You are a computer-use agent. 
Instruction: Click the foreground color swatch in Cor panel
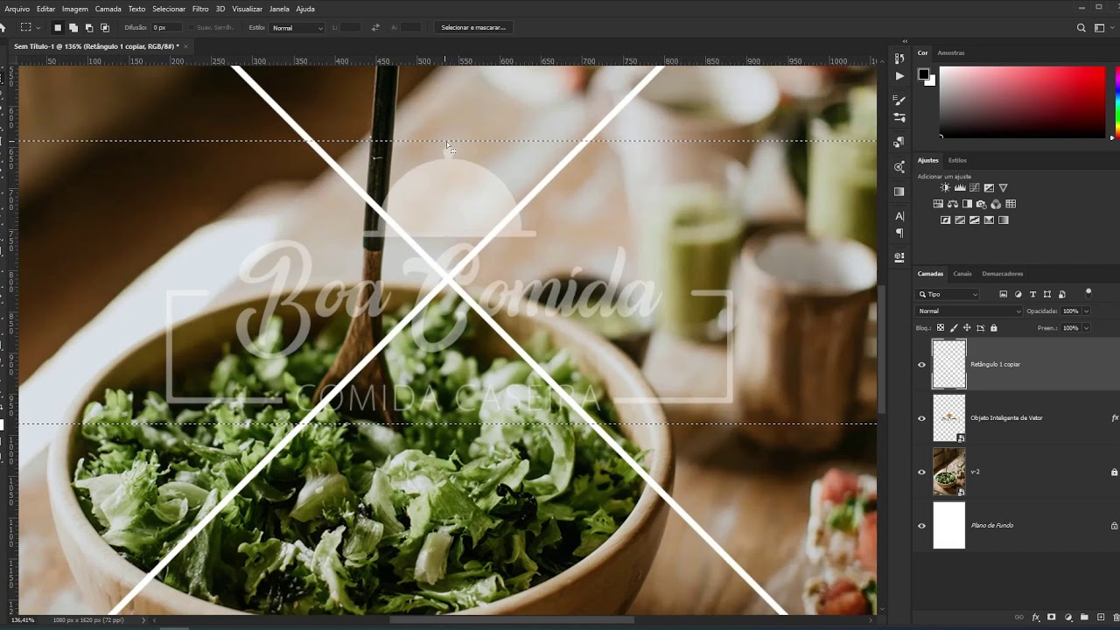[923, 74]
